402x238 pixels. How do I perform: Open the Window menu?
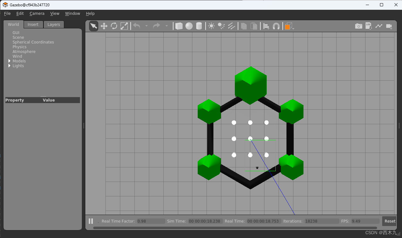coord(72,14)
